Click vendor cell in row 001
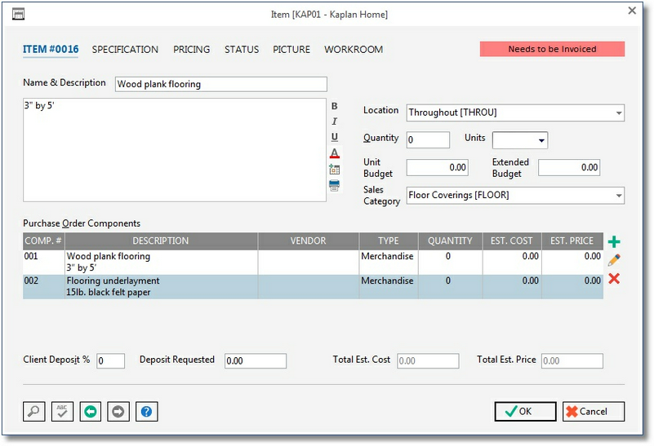The image size is (654, 446). (309, 262)
